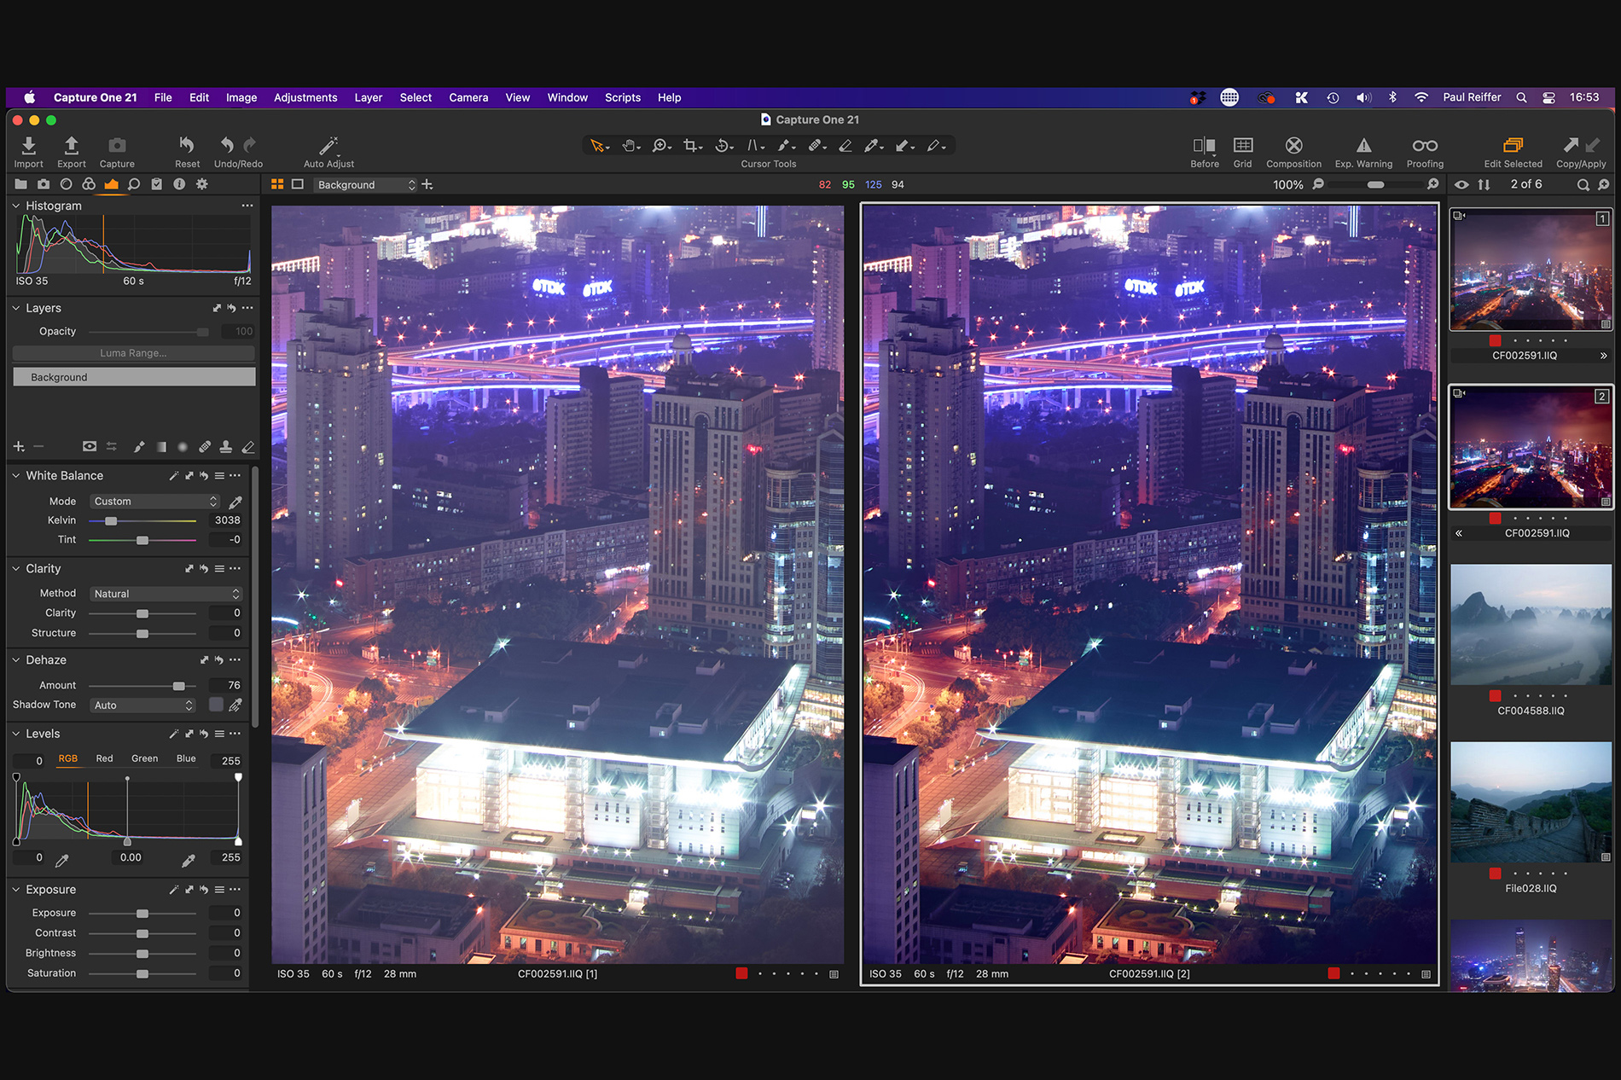Screen dimensions: 1621x1080
Task: Select the Draw Mask brush in Layers
Action: pos(139,446)
